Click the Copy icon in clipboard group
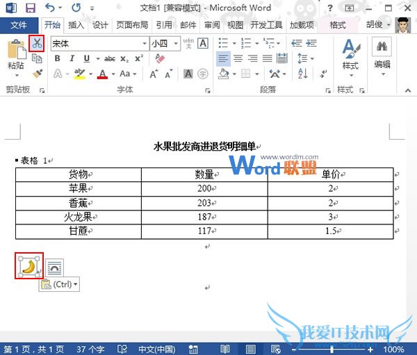 (37, 58)
